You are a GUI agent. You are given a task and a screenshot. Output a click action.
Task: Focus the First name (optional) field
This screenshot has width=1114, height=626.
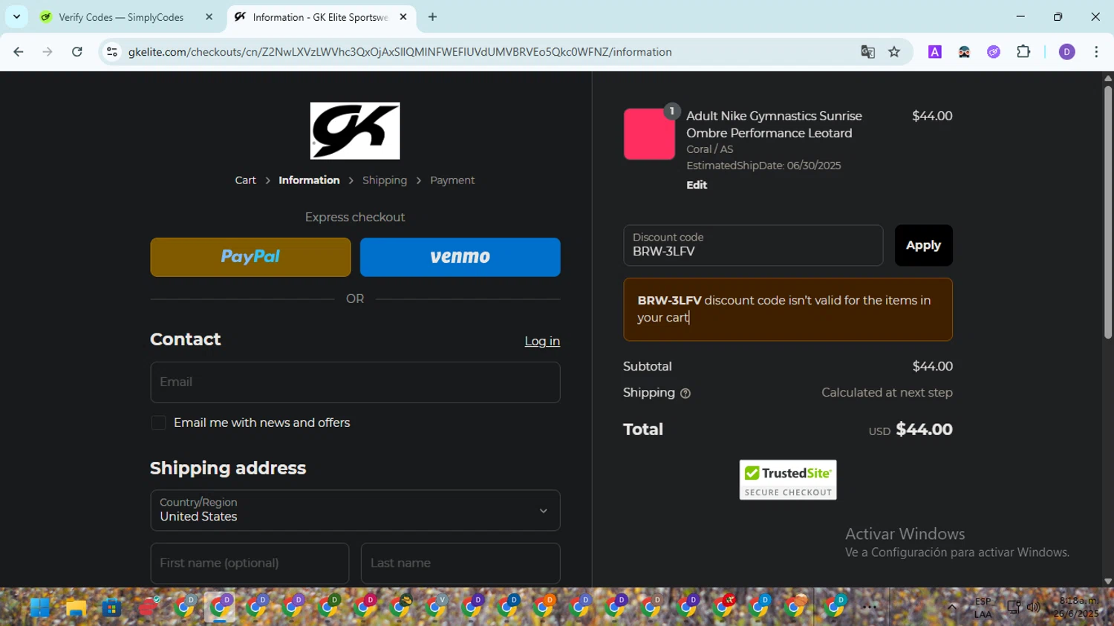tap(250, 563)
